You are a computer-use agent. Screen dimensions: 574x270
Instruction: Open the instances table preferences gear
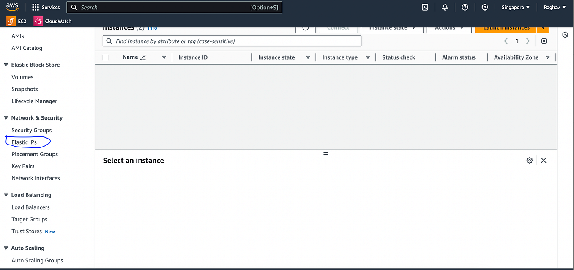click(544, 41)
